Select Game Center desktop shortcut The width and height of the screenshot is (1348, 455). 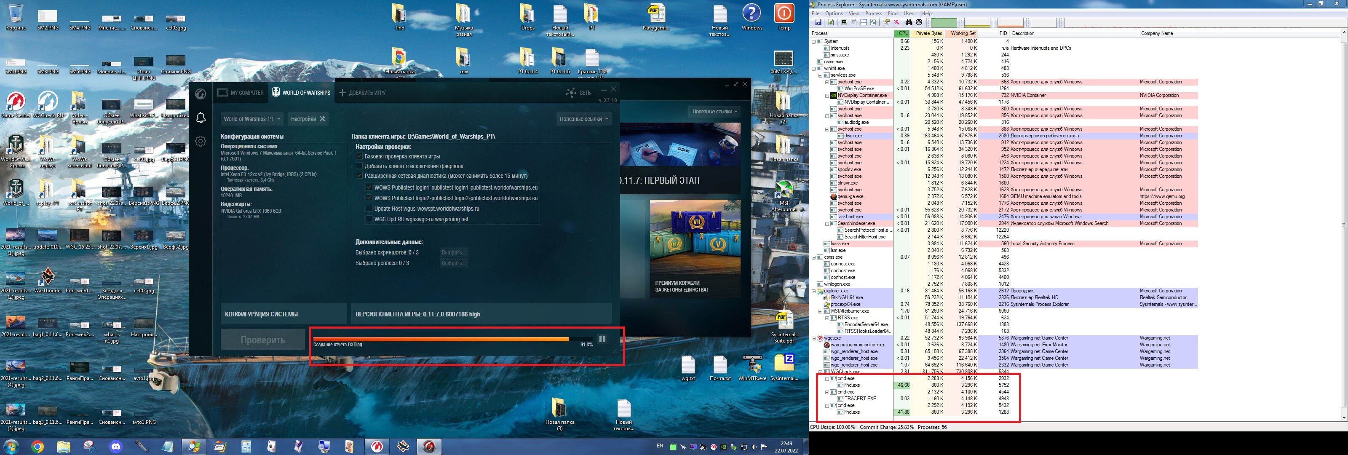pos(16,105)
